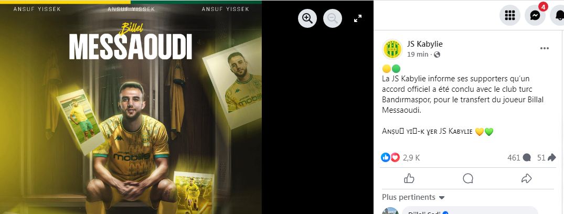
Task: Comment on the post
Action: [468, 178]
